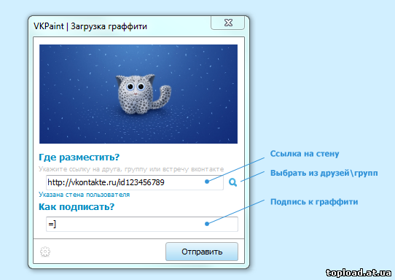The height and width of the screenshot is (280, 395).
Task: Click the Выбрать из друзей\групп annotation label
Action: pyautogui.click(x=324, y=173)
